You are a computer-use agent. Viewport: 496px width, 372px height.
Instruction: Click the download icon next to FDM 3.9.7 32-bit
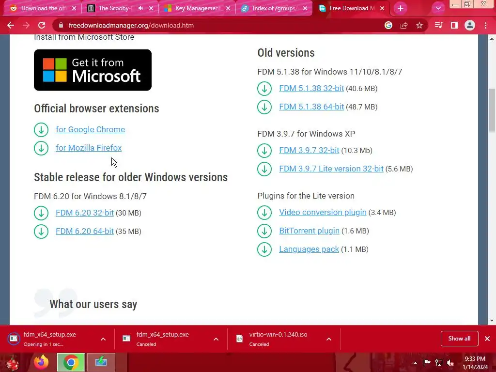click(264, 151)
